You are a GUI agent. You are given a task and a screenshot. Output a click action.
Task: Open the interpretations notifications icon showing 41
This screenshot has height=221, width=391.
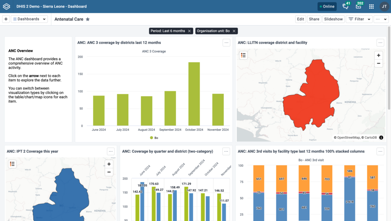(x=346, y=6)
